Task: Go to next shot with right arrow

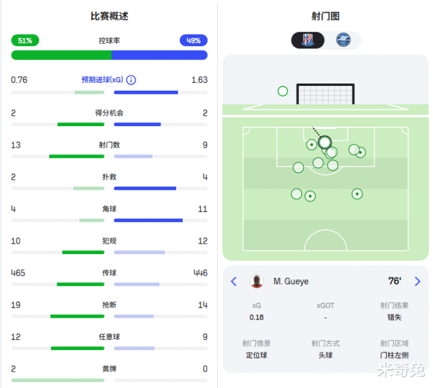Action: (x=417, y=281)
